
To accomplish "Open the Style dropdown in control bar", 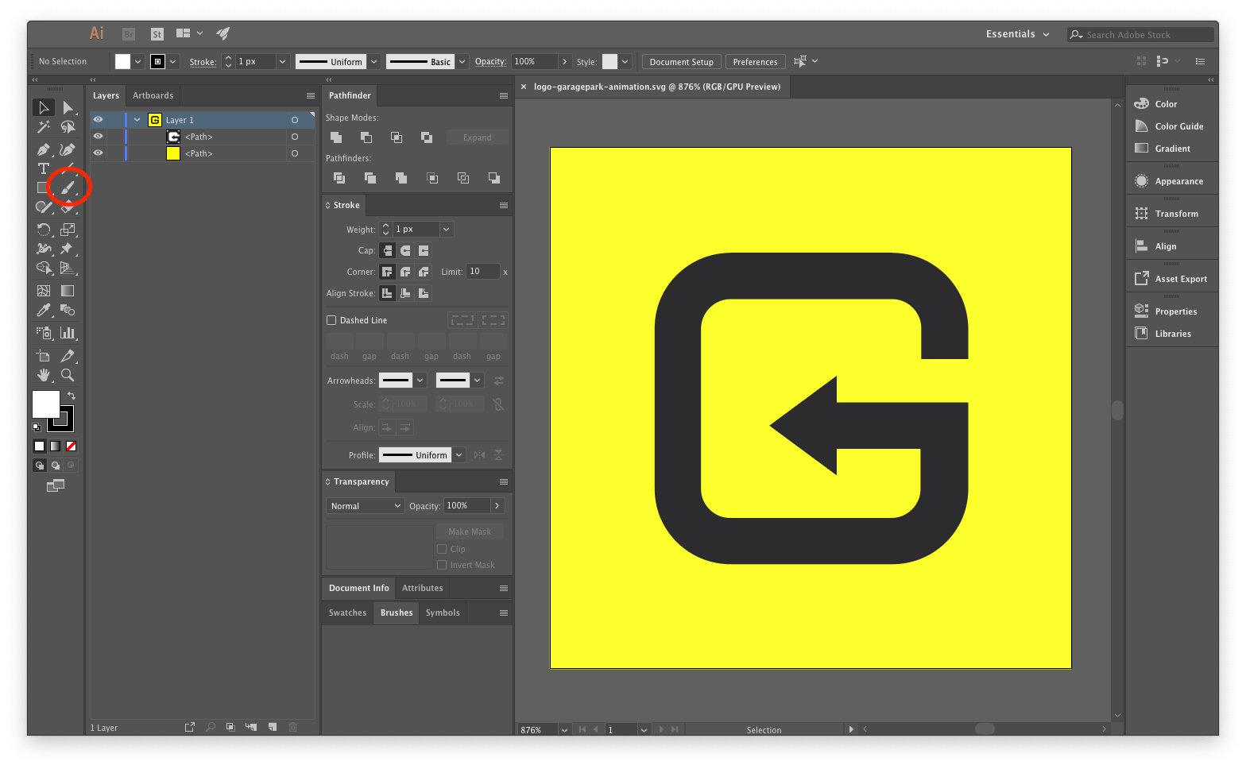I will pos(625,61).
